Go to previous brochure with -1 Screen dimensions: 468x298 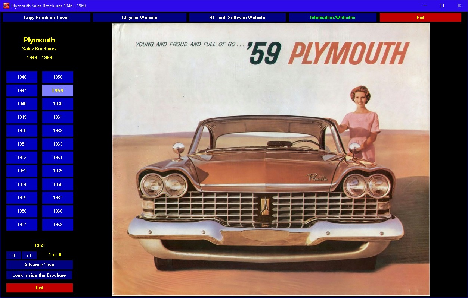pyautogui.click(x=13, y=255)
